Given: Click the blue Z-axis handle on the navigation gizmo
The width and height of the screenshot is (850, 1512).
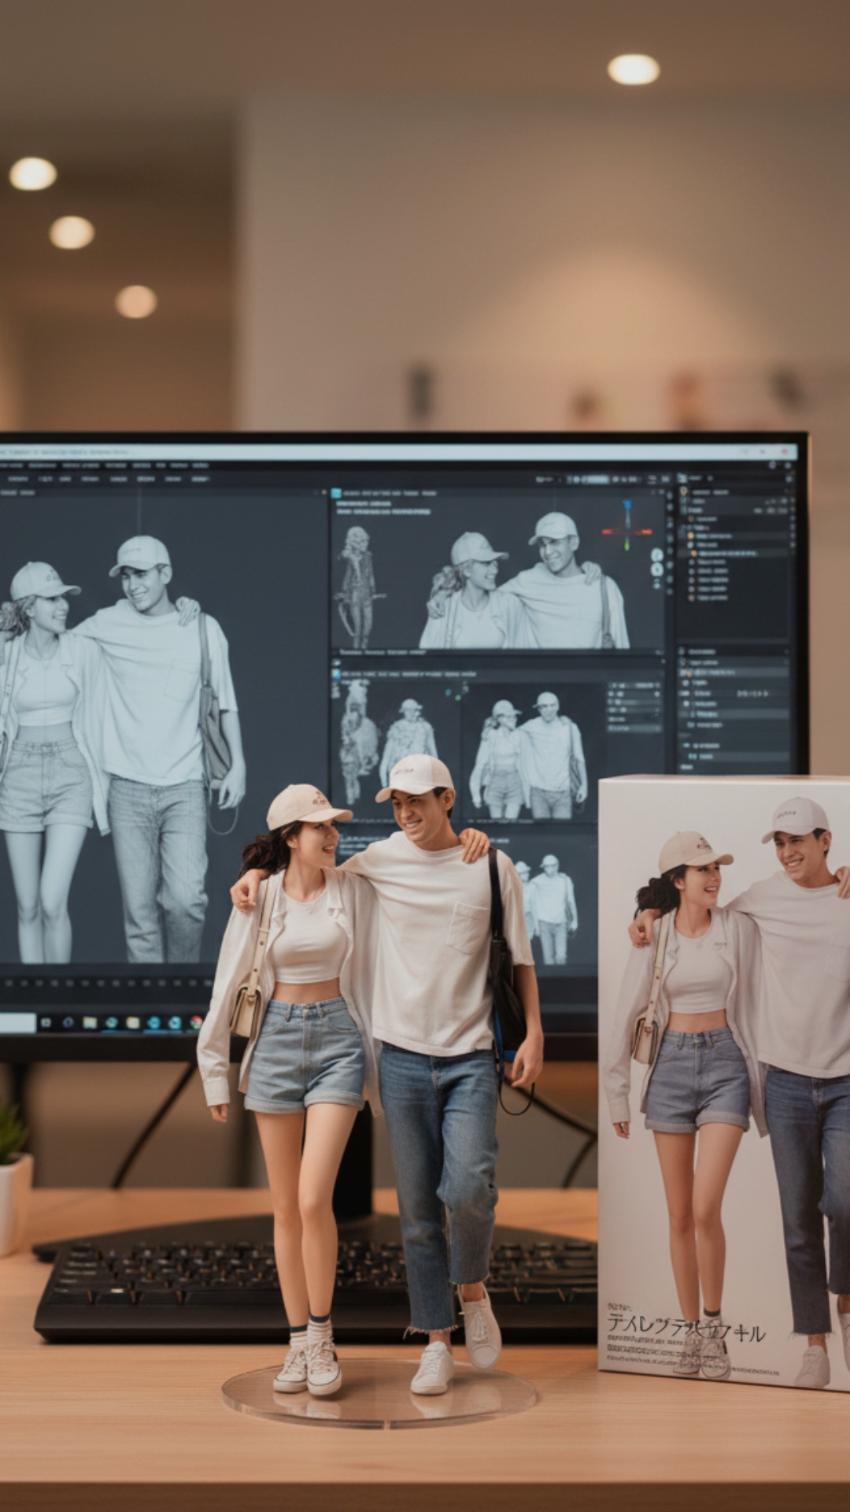Looking at the screenshot, I should pyautogui.click(x=627, y=506).
